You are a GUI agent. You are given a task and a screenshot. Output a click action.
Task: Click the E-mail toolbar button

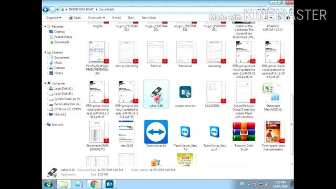[117, 18]
